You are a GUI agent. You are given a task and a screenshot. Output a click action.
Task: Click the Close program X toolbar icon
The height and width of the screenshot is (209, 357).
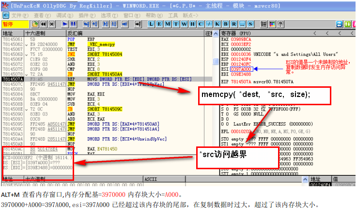52,24
